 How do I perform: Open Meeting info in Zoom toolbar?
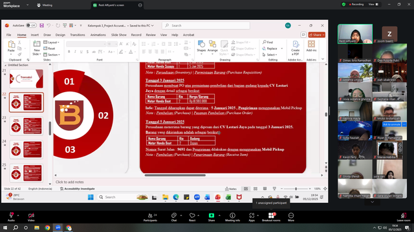(x=232, y=217)
